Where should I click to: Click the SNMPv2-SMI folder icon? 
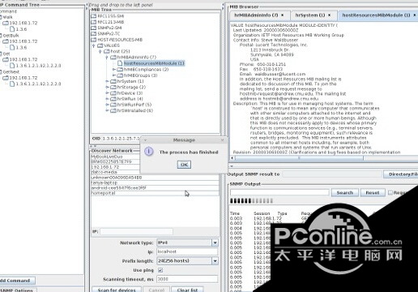(x=94, y=28)
